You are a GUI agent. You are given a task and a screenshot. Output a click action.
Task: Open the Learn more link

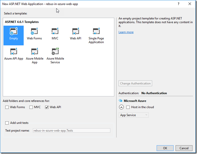126,32
